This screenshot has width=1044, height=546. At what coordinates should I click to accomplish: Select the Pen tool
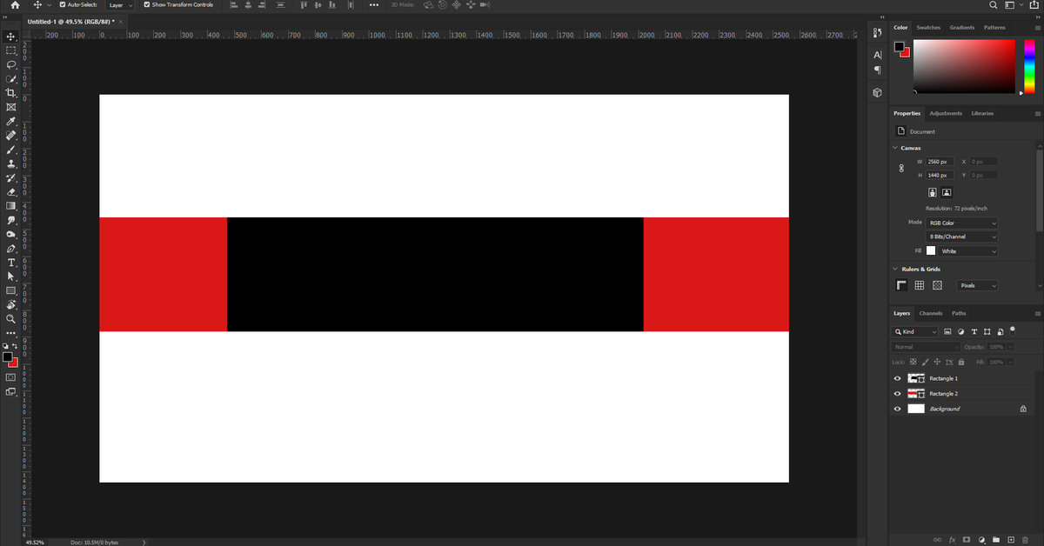[x=11, y=249]
